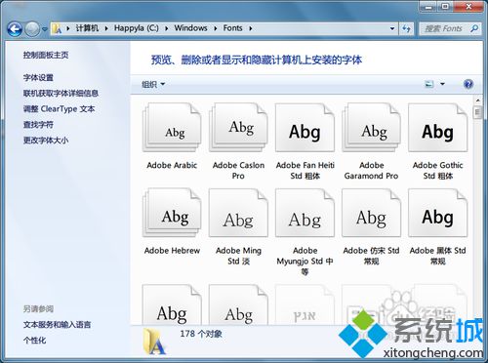The height and width of the screenshot is (363, 488).
Task: Select the Adobe Myungjo Std font icon
Action: (x=305, y=213)
